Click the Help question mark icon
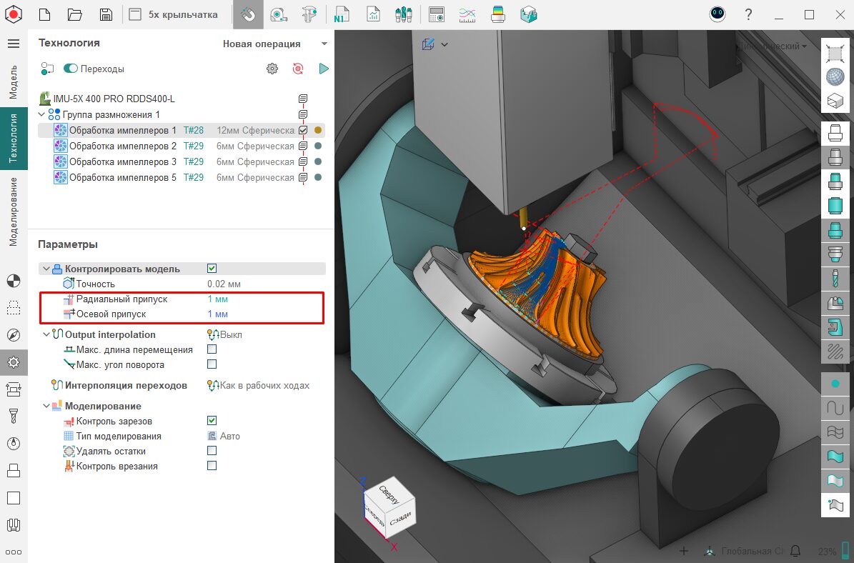 coord(748,14)
